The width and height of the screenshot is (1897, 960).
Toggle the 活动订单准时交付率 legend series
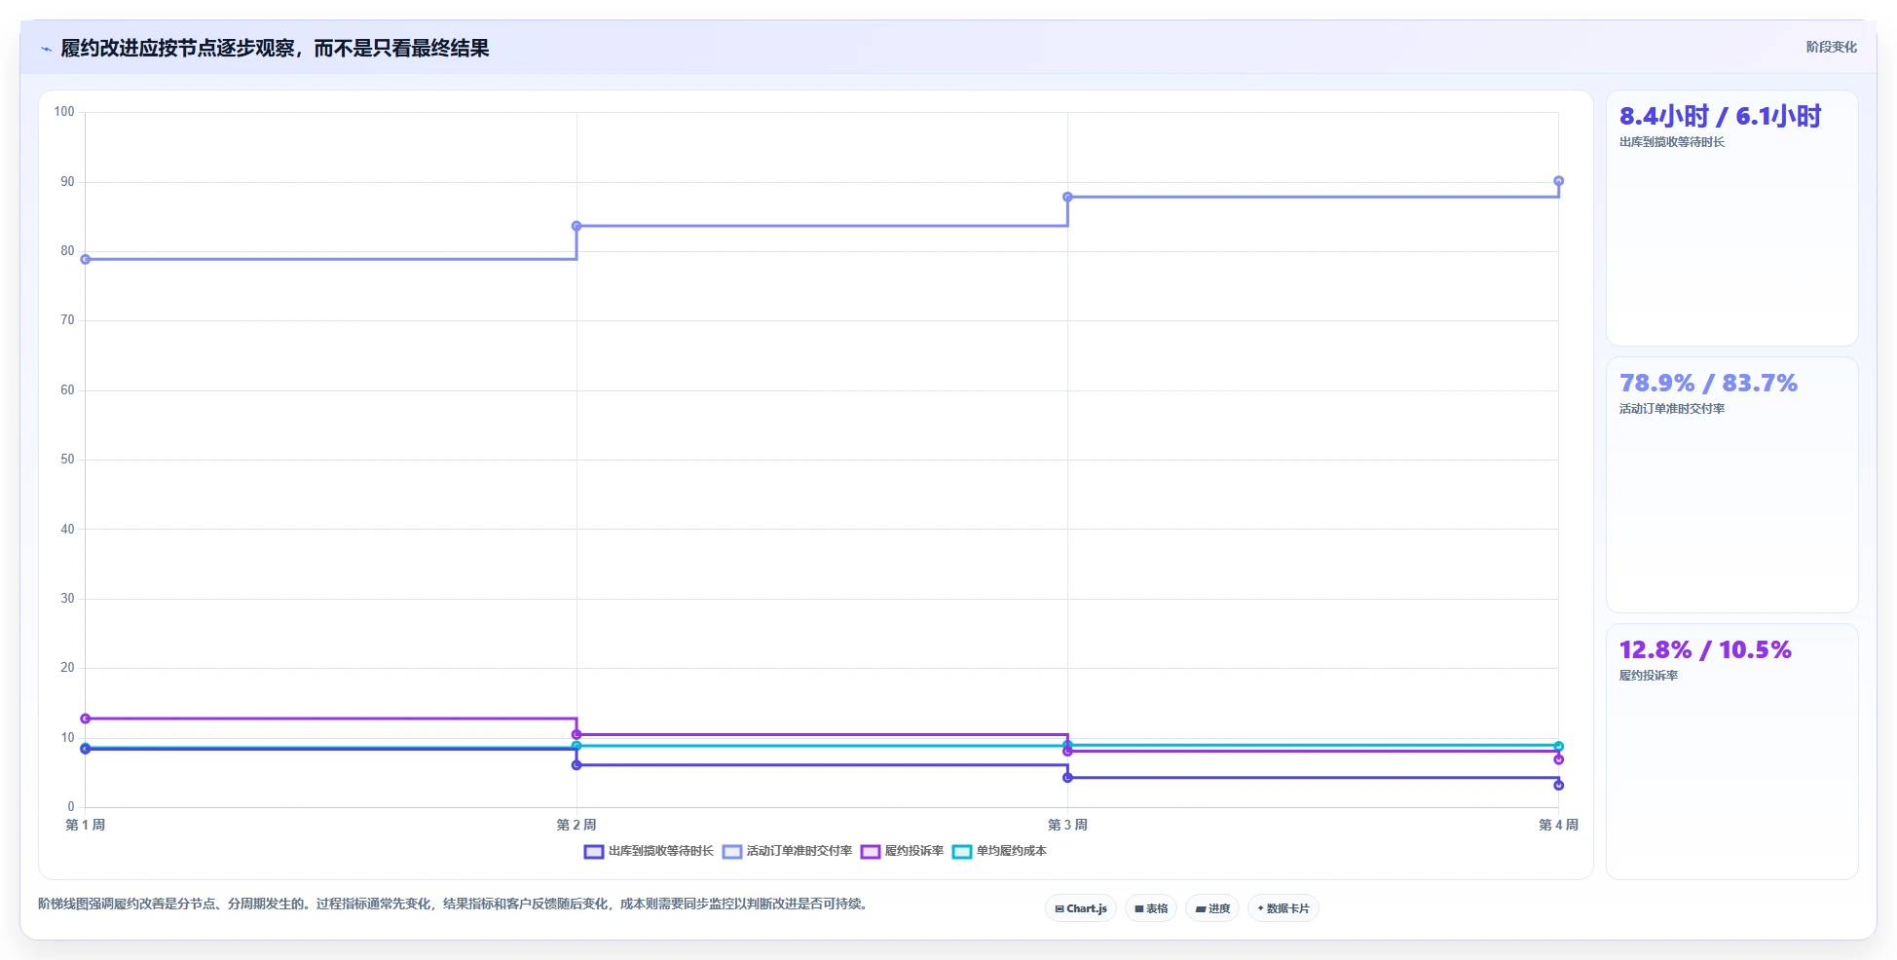coord(787,851)
